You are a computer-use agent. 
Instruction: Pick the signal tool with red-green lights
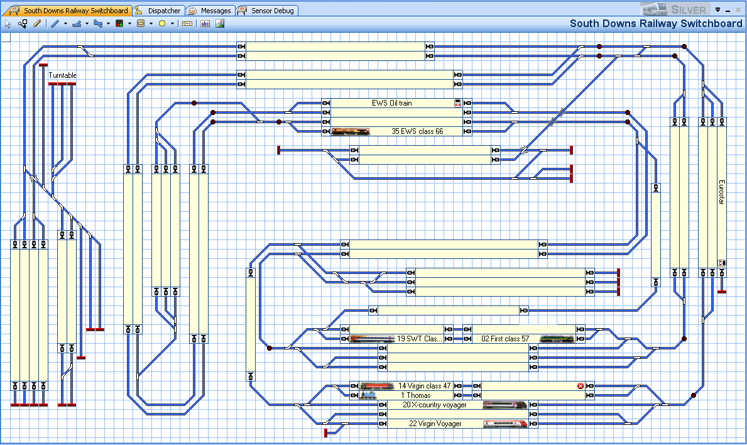pos(119,24)
